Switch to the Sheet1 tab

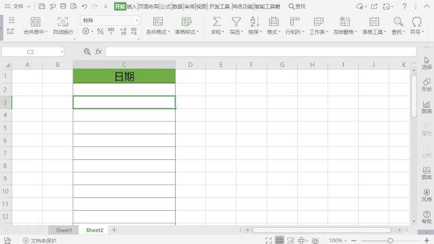pos(64,230)
